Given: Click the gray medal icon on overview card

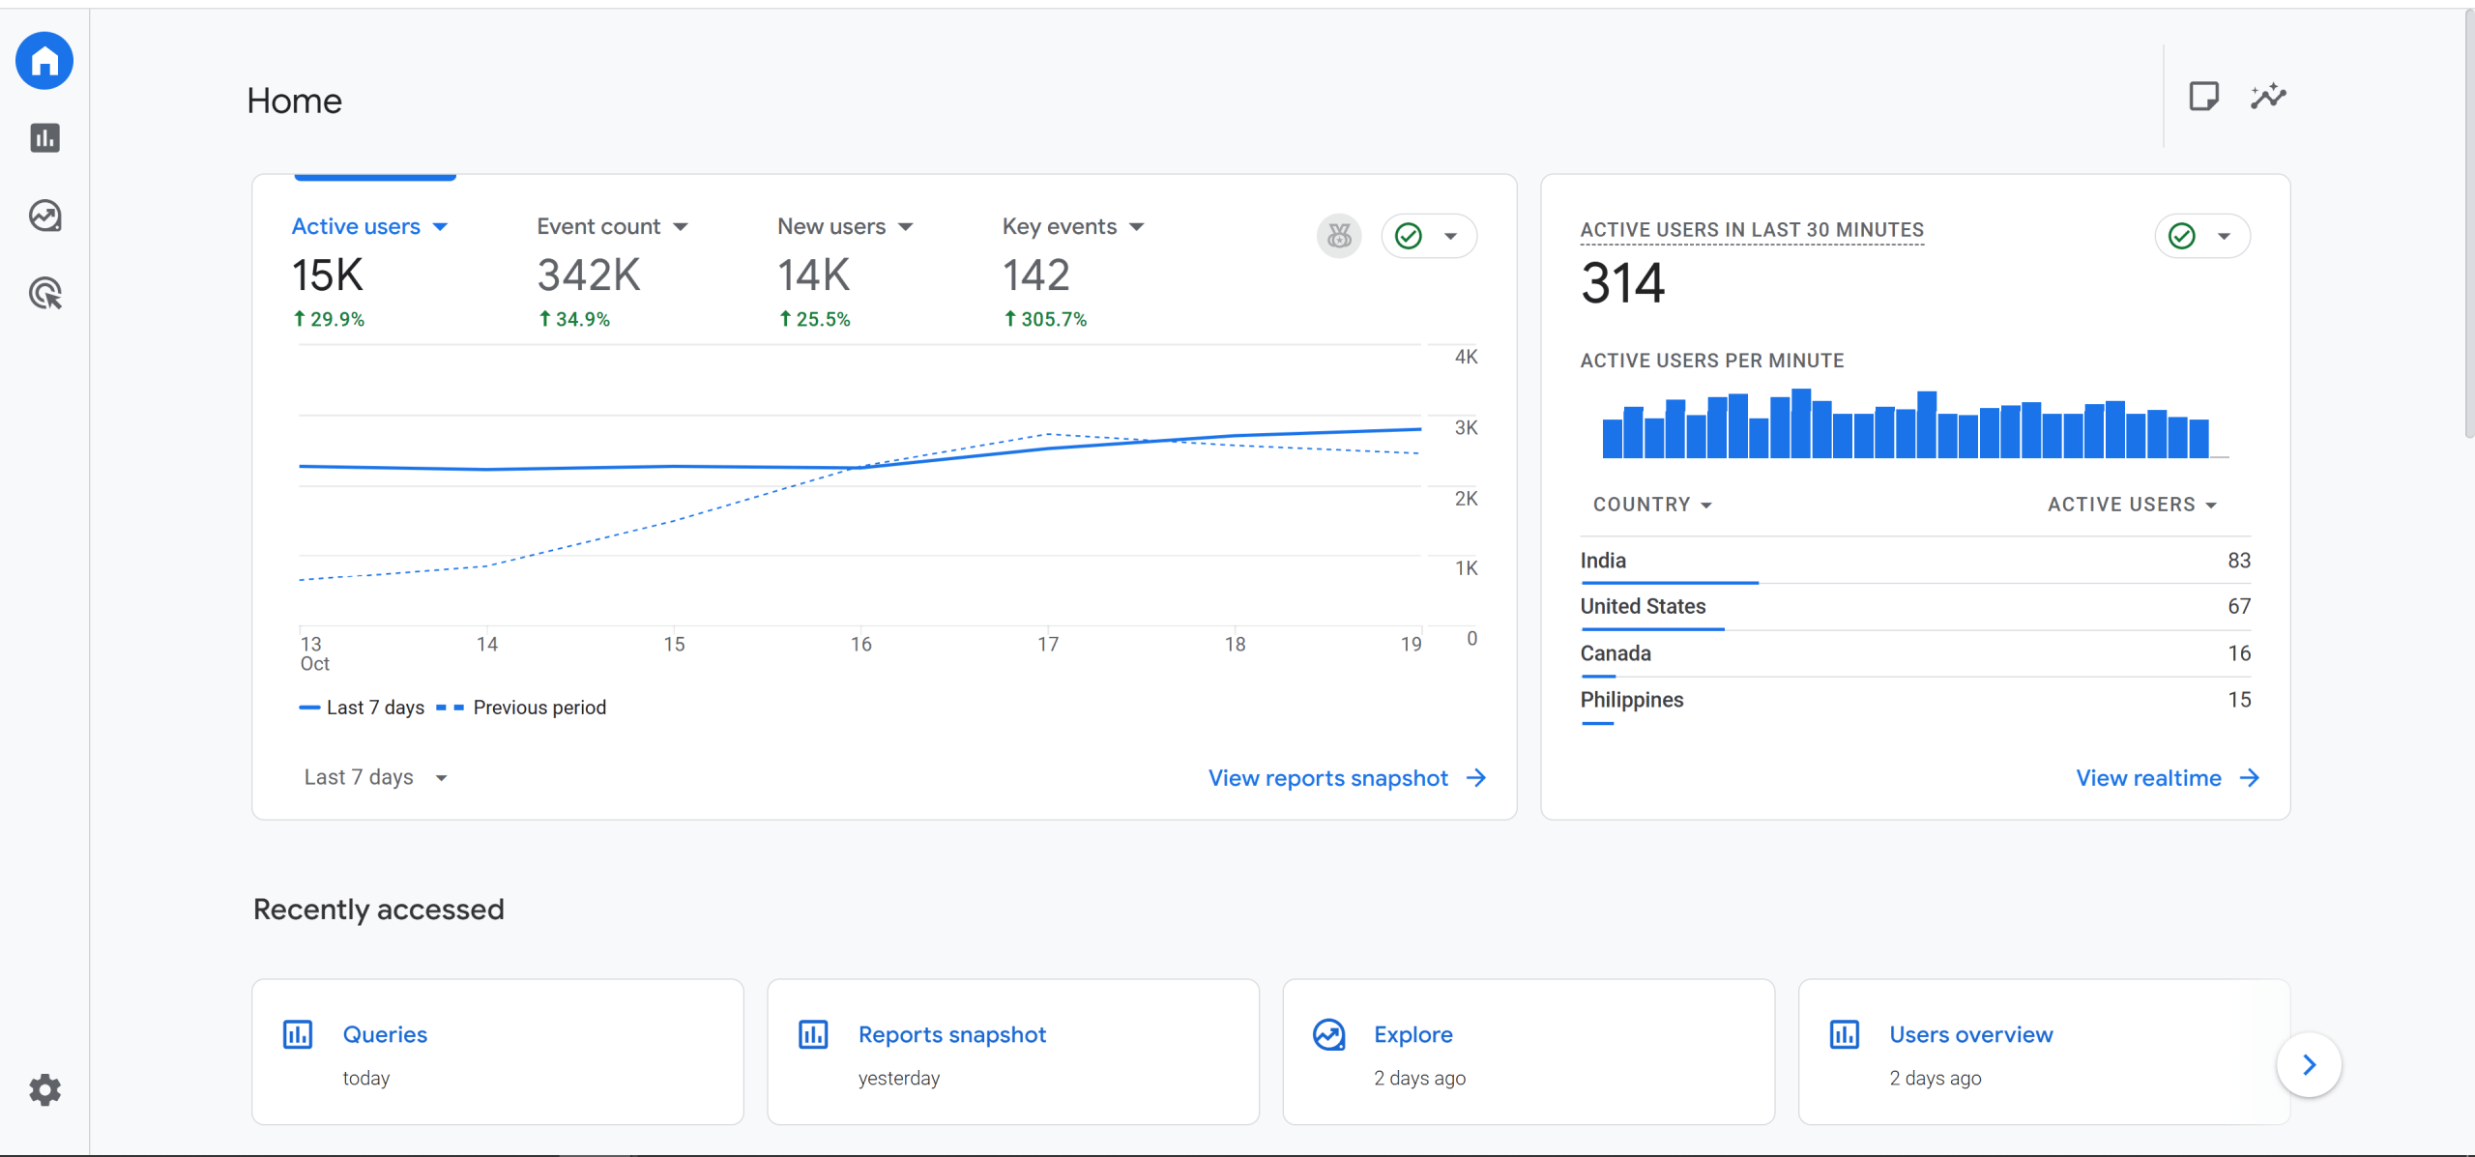Looking at the screenshot, I should coord(1339,236).
